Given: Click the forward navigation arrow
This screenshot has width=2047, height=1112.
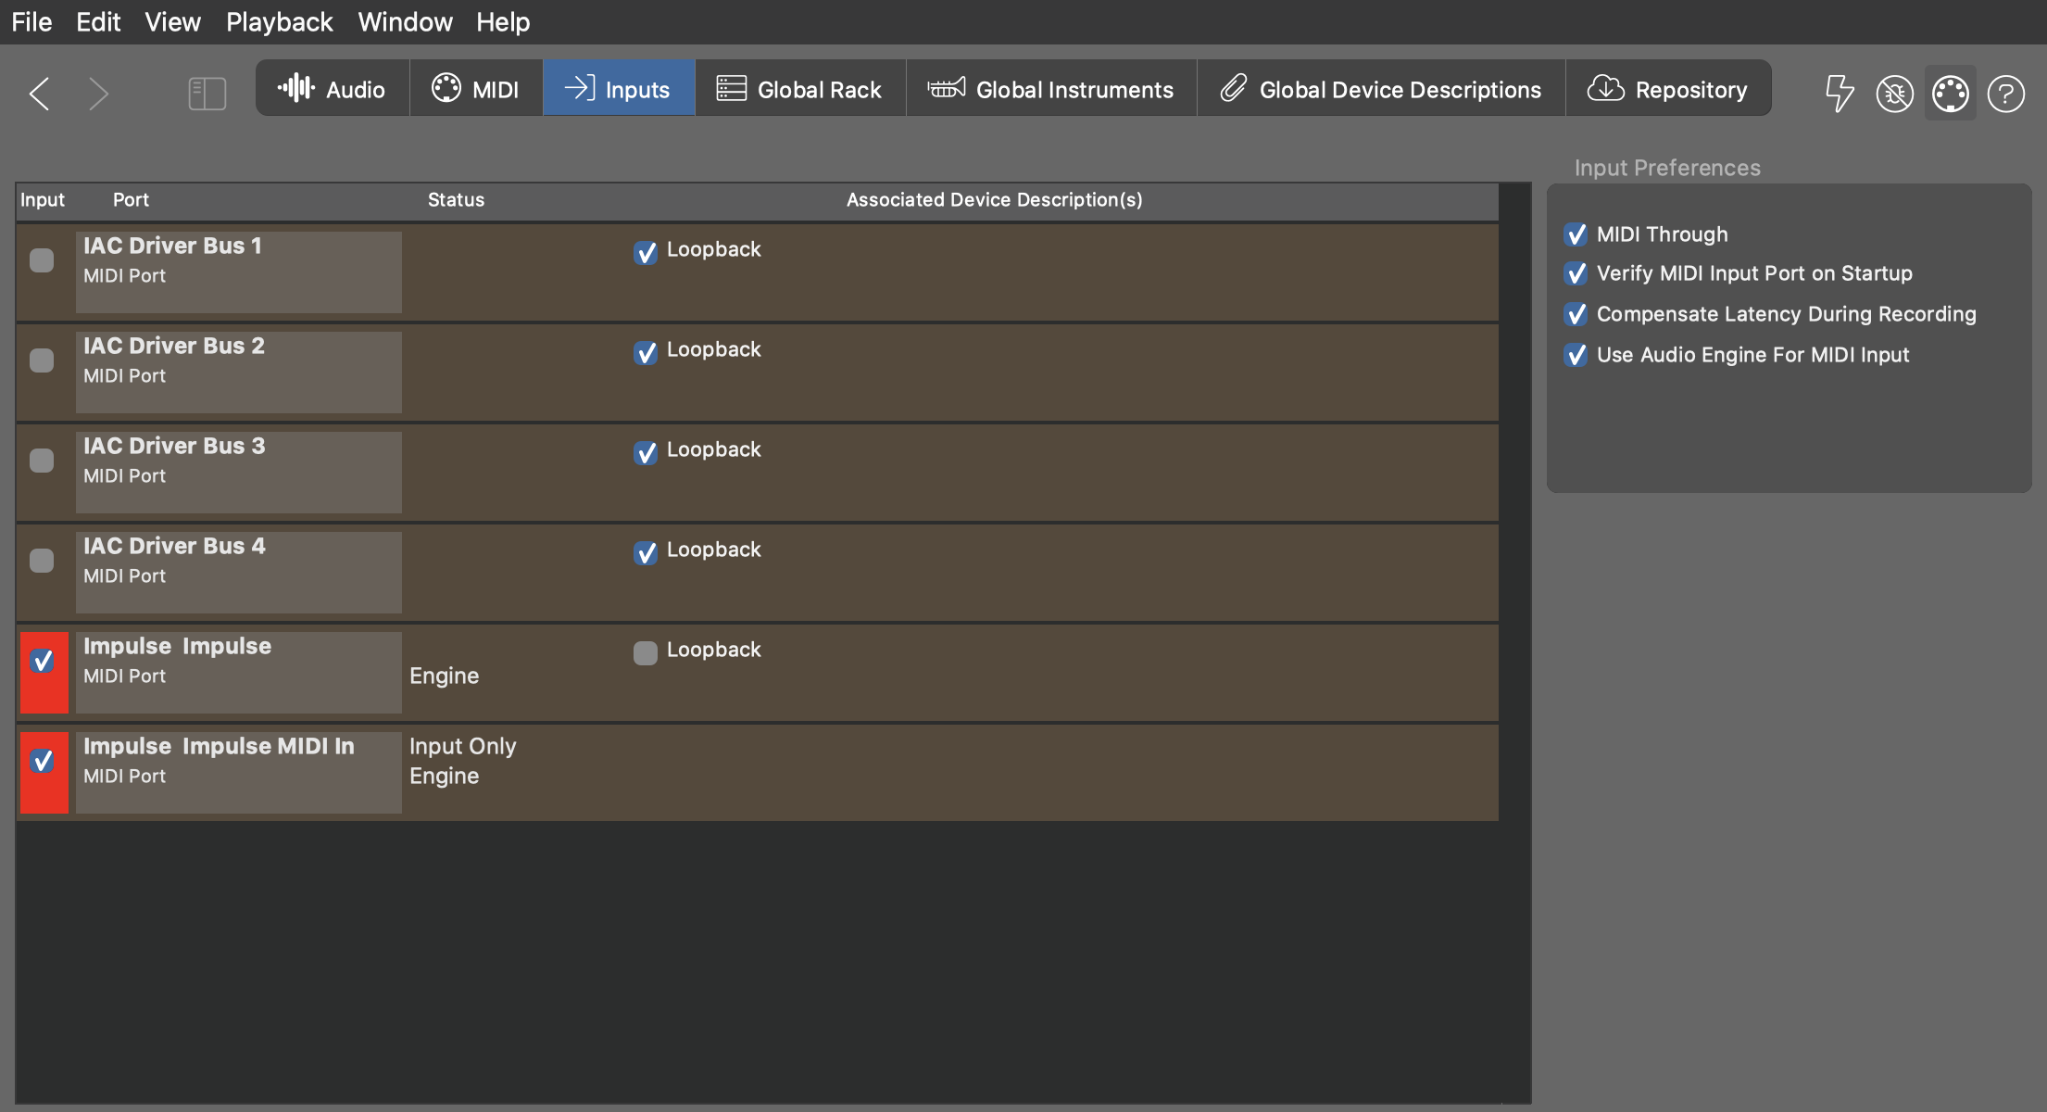Looking at the screenshot, I should click(99, 93).
